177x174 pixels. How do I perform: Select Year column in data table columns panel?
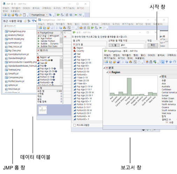[42, 63]
